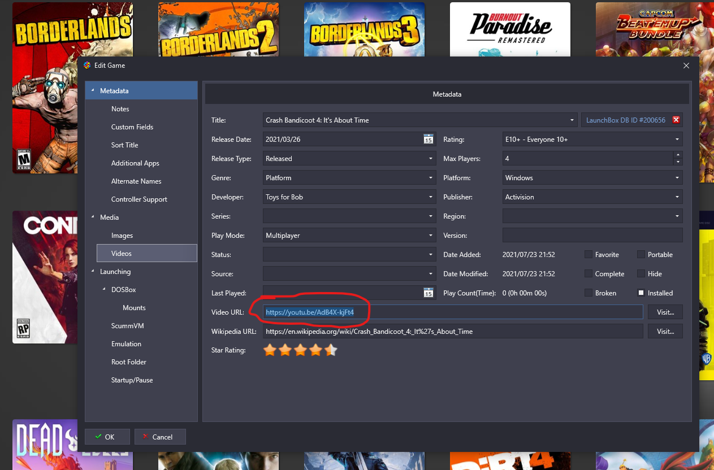Screen dimensions: 714x470
Task: Open the Status dropdown
Action: pos(431,255)
